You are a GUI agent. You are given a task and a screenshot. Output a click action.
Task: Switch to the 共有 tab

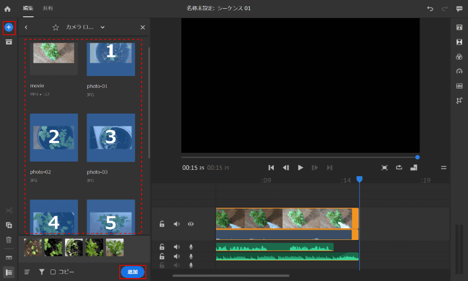pos(48,9)
